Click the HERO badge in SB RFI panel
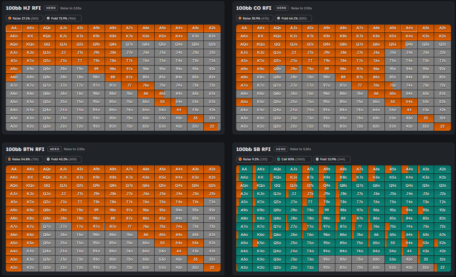This screenshot has height=277, width=456. pyautogui.click(x=281, y=149)
